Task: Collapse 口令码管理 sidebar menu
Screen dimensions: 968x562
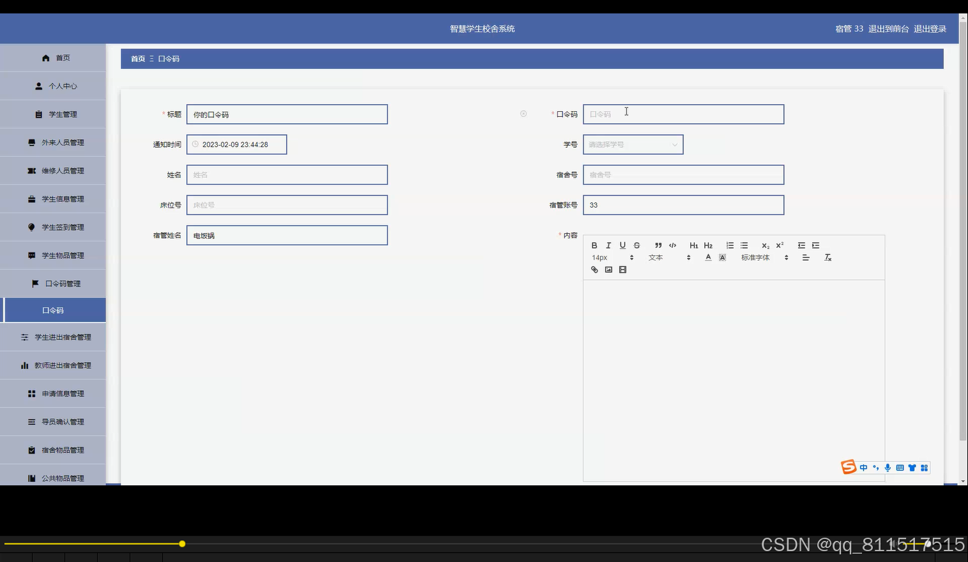Action: [x=53, y=283]
